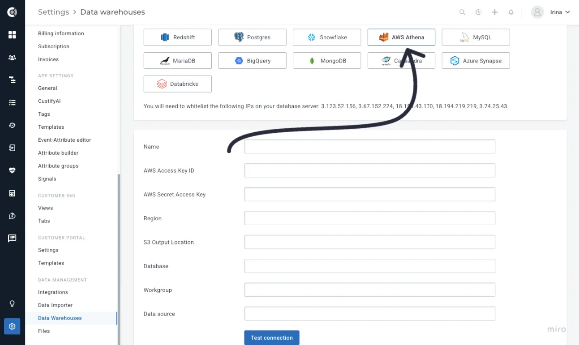Focus the Database input field
579x345 pixels.
370,266
